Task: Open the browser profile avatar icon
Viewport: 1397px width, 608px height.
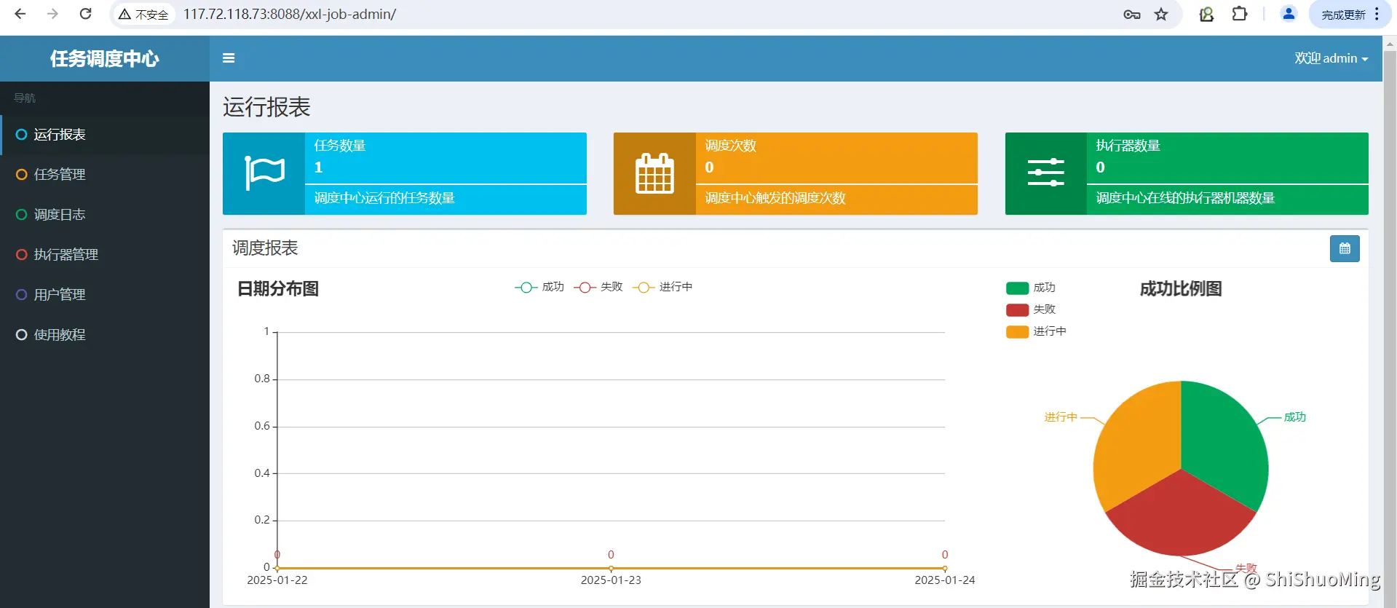Action: point(1289,14)
